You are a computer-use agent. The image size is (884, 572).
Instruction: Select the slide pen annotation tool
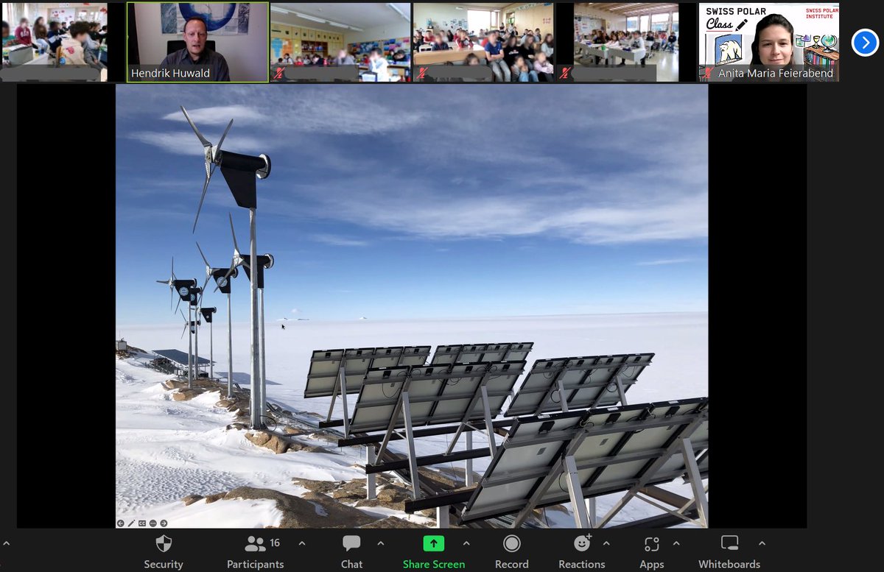point(131,523)
